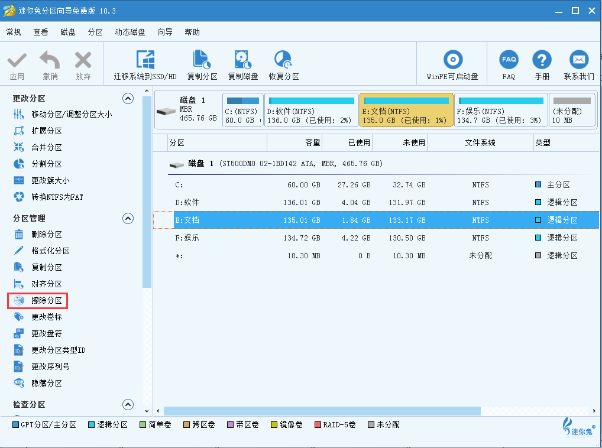Click the 应用 (Apply) checkmark icon
This screenshot has width=602, height=448.
[17, 60]
